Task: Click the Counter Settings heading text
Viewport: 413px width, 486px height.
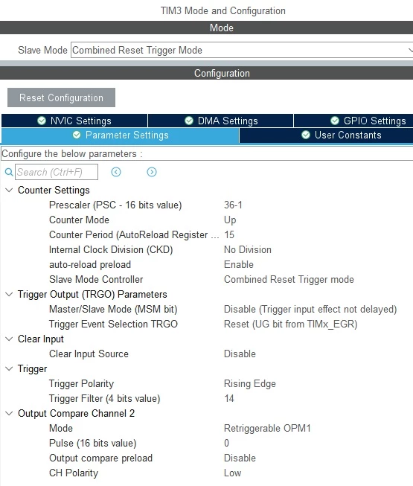Action: pos(54,190)
